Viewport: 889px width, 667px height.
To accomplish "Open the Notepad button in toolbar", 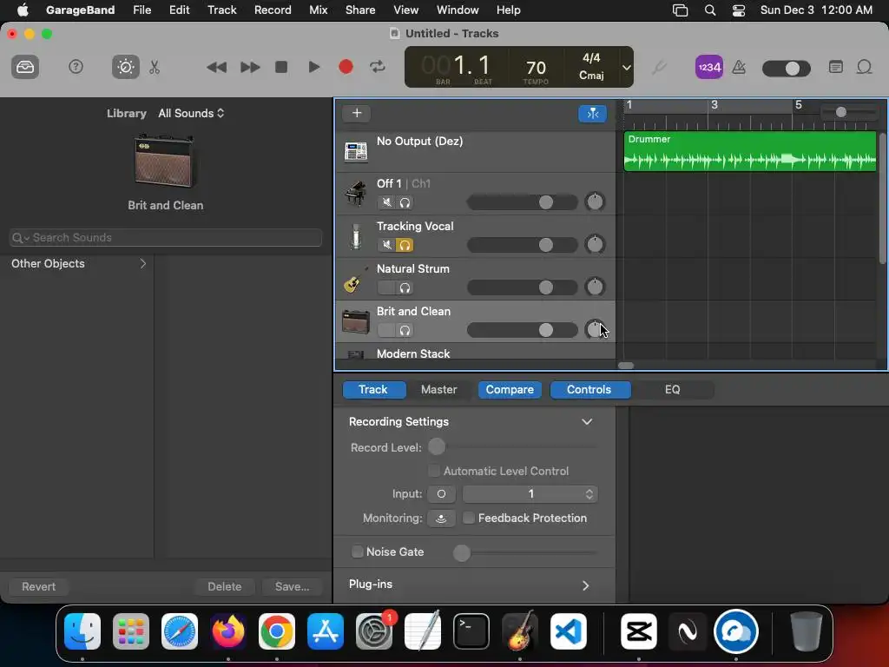I will pos(835,68).
